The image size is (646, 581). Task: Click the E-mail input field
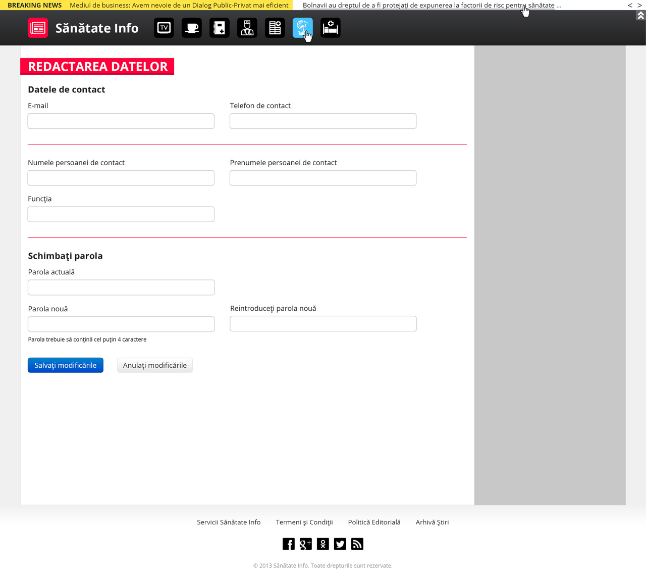121,121
